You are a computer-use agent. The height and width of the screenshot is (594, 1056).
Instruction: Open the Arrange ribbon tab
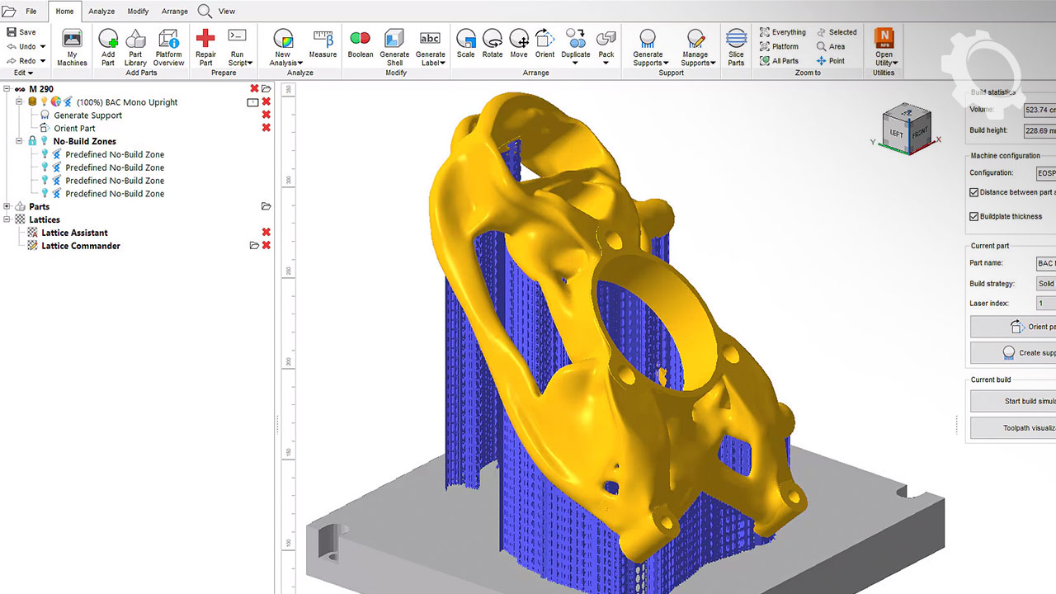175,12
